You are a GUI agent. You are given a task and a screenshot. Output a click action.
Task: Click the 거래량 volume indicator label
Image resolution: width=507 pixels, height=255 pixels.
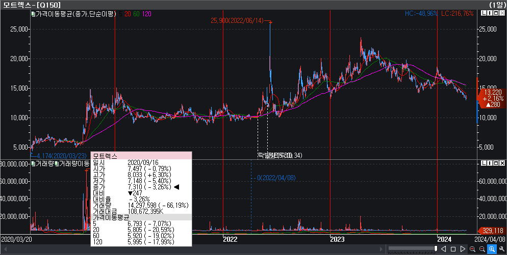pos(44,164)
